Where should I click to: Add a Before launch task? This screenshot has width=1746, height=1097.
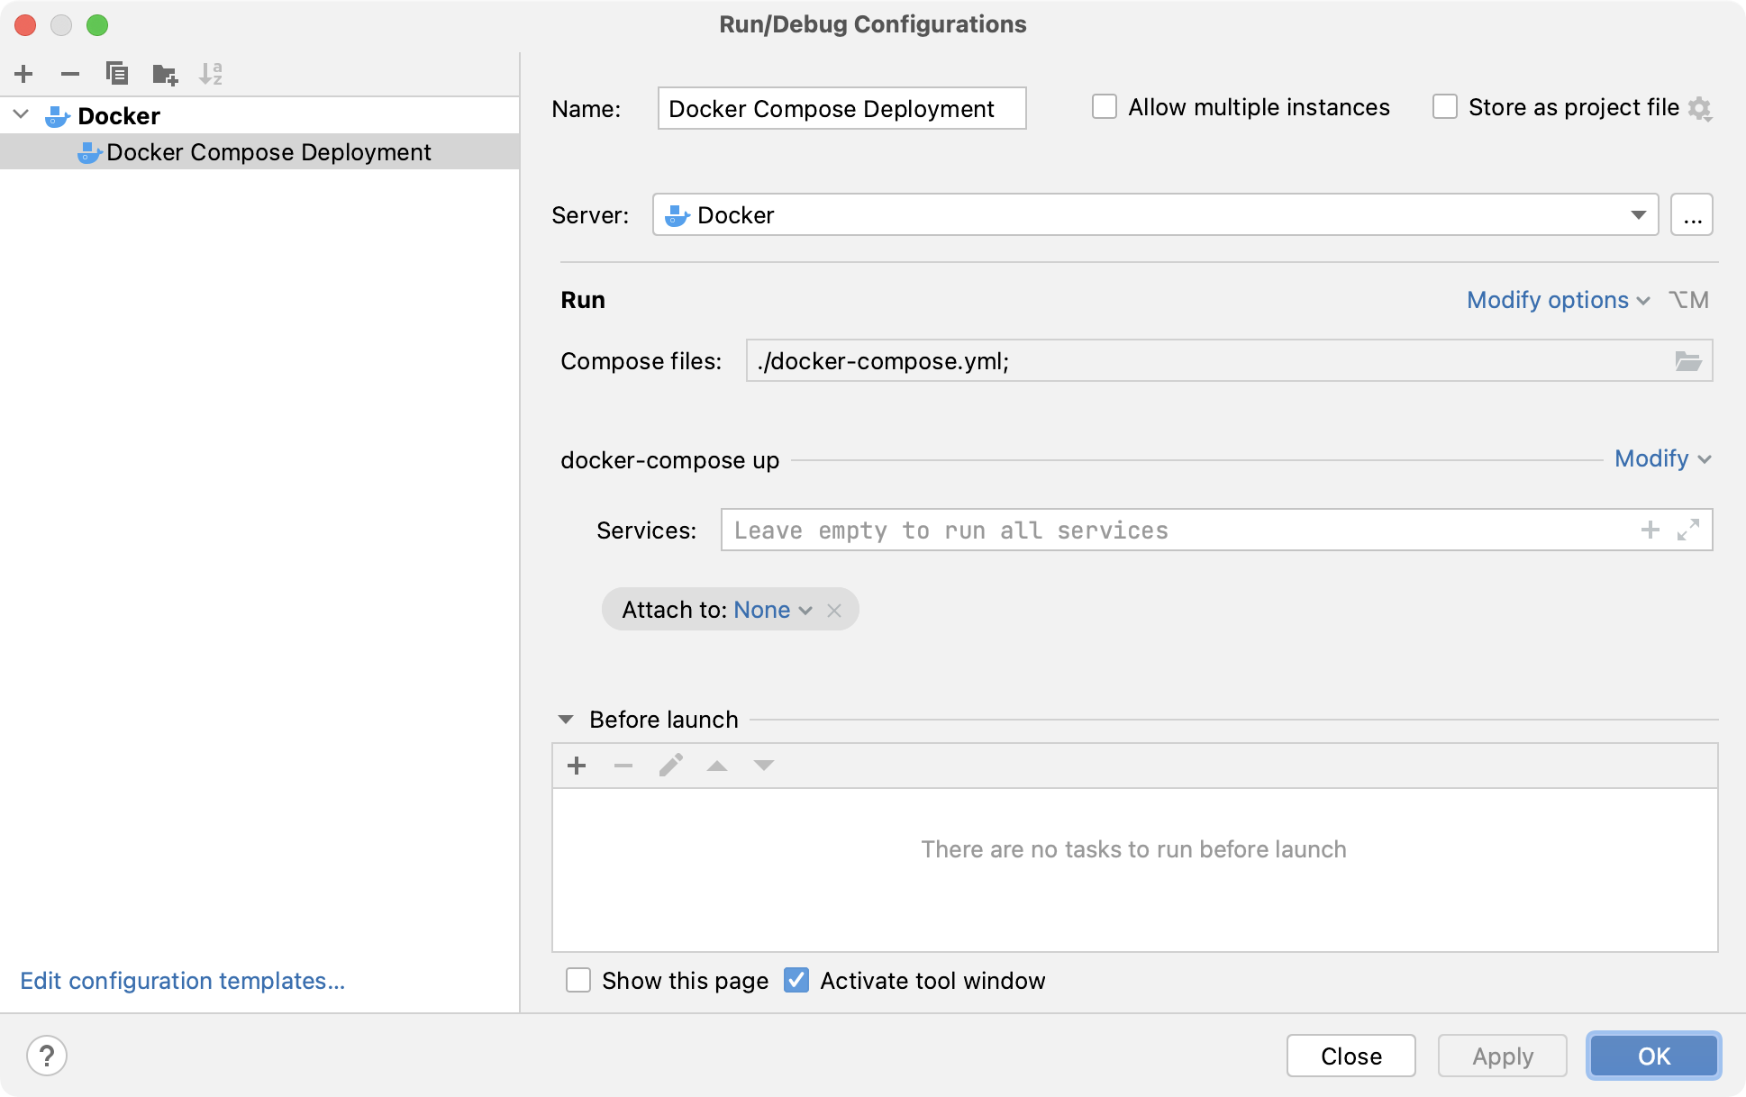pyautogui.click(x=577, y=765)
